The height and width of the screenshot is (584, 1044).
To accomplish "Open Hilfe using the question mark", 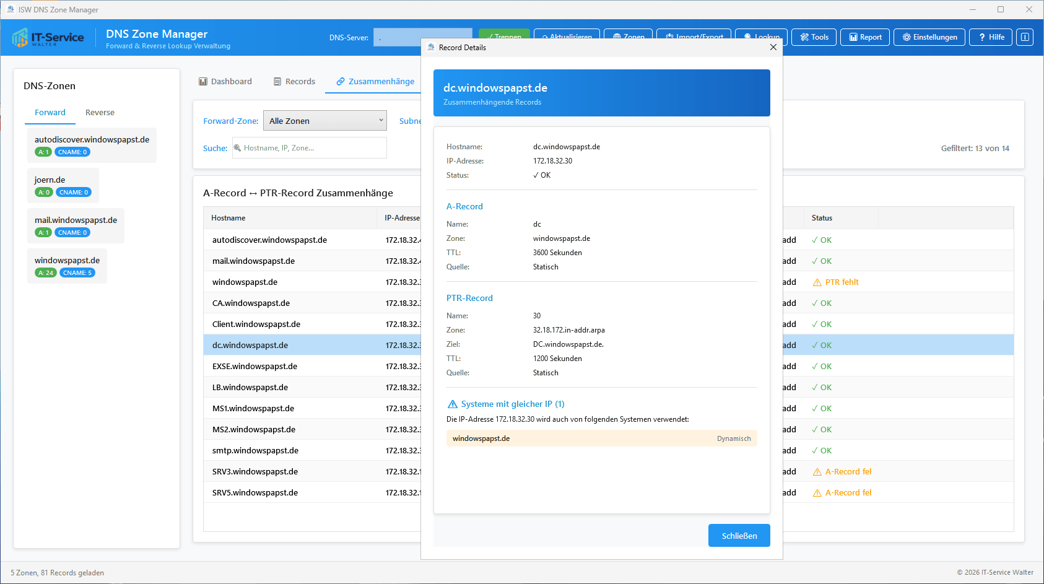I will click(991, 37).
